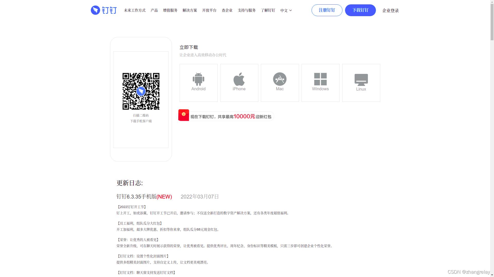Viewport: 494px width, 277px height.
Task: Click the Android download icon
Action: coord(198,83)
